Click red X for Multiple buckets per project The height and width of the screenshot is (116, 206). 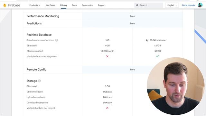pyautogui.click(x=107, y=108)
